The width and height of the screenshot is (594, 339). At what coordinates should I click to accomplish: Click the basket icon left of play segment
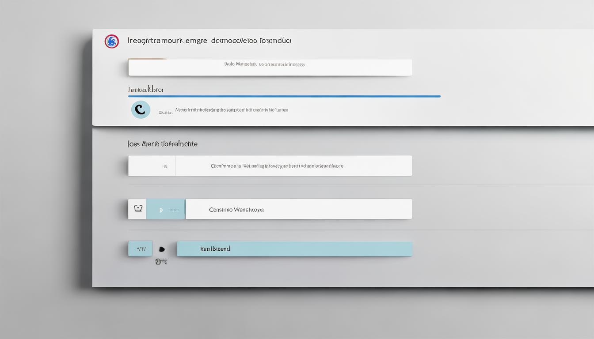[138, 209]
